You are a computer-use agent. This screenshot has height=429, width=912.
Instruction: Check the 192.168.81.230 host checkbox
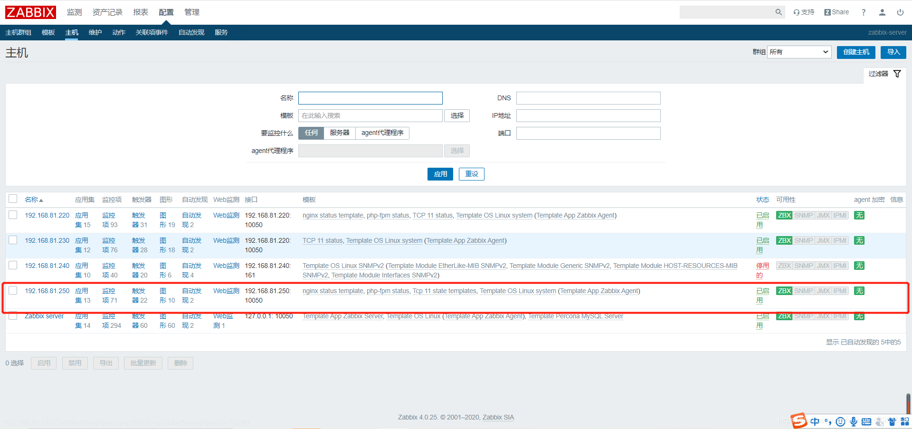coord(13,240)
